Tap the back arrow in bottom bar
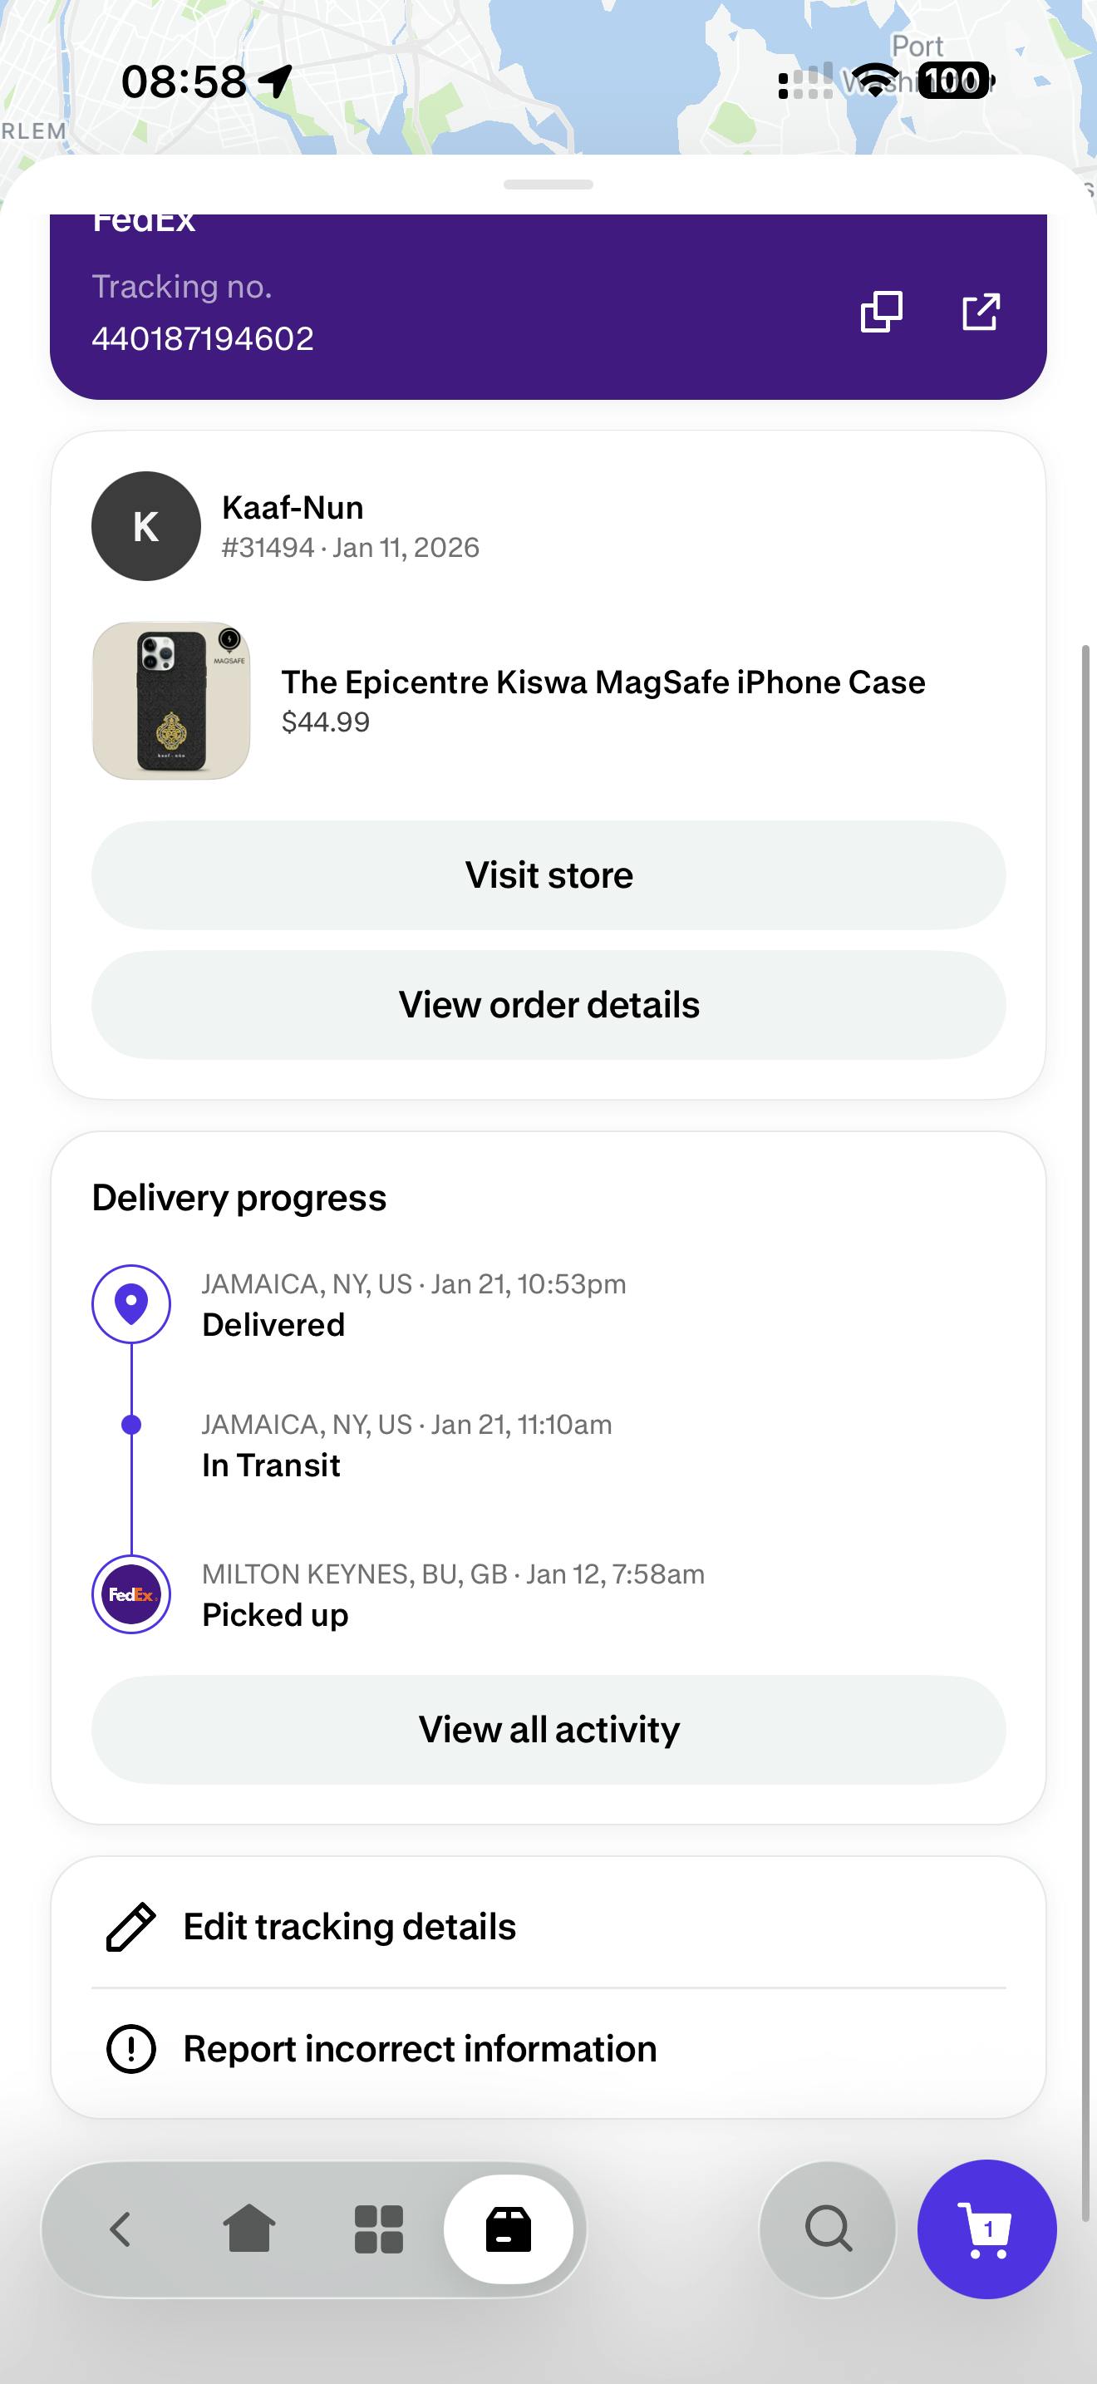Image resolution: width=1097 pixels, height=2384 pixels. pyautogui.click(x=121, y=2229)
